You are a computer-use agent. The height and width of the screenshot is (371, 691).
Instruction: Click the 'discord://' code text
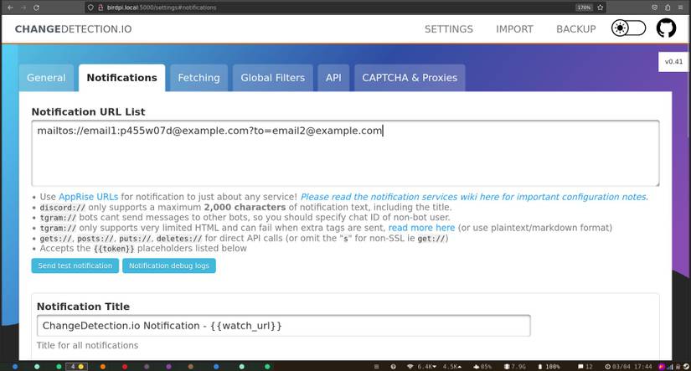tap(63, 208)
